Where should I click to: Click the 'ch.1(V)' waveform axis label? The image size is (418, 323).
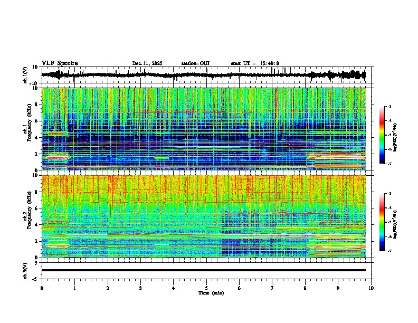[25, 75]
